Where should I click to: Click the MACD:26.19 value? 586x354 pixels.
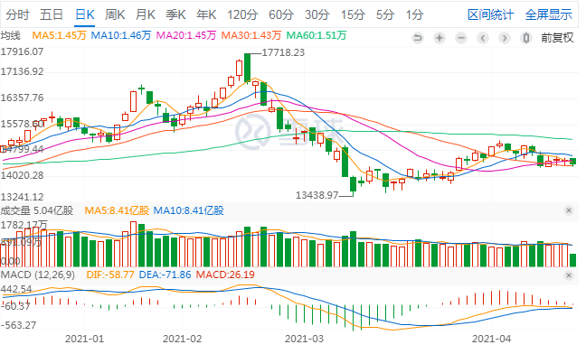pos(225,275)
